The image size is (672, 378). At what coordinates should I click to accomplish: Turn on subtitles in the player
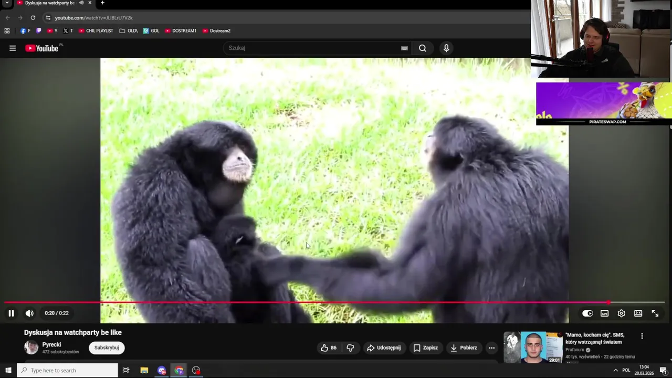click(604, 313)
